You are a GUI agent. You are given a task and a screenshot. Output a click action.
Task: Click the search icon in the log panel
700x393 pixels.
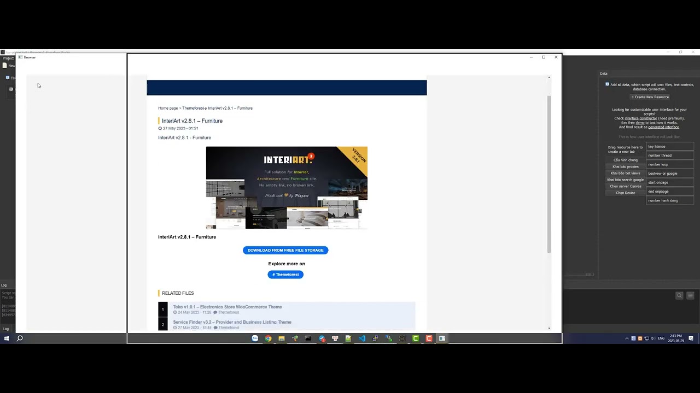click(679, 296)
